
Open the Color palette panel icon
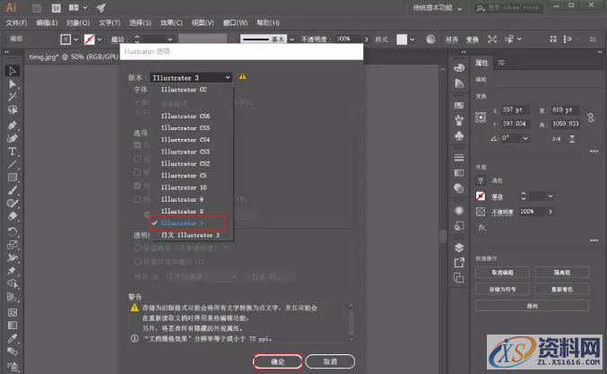tap(459, 68)
